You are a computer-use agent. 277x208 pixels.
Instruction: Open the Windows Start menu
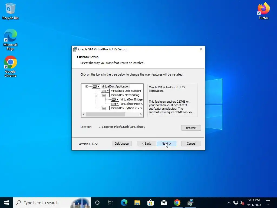coord(6,203)
